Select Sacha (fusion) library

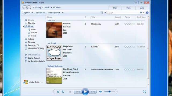(34, 58)
